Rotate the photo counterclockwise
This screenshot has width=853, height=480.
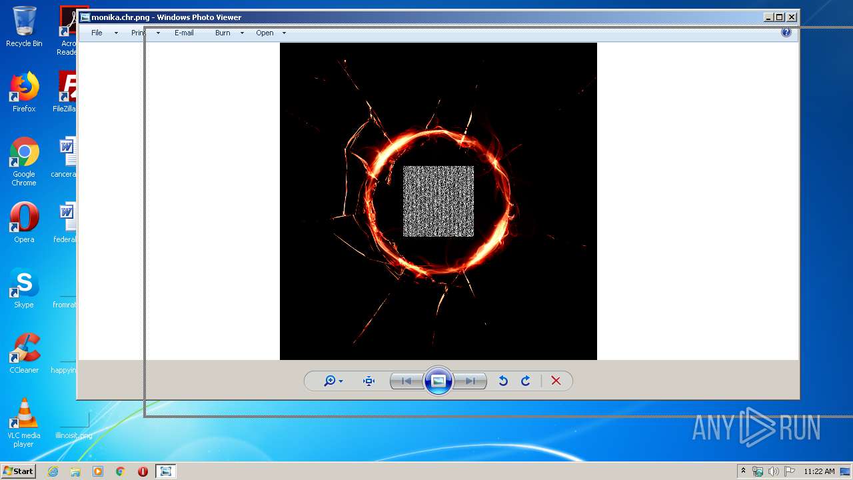coord(503,381)
